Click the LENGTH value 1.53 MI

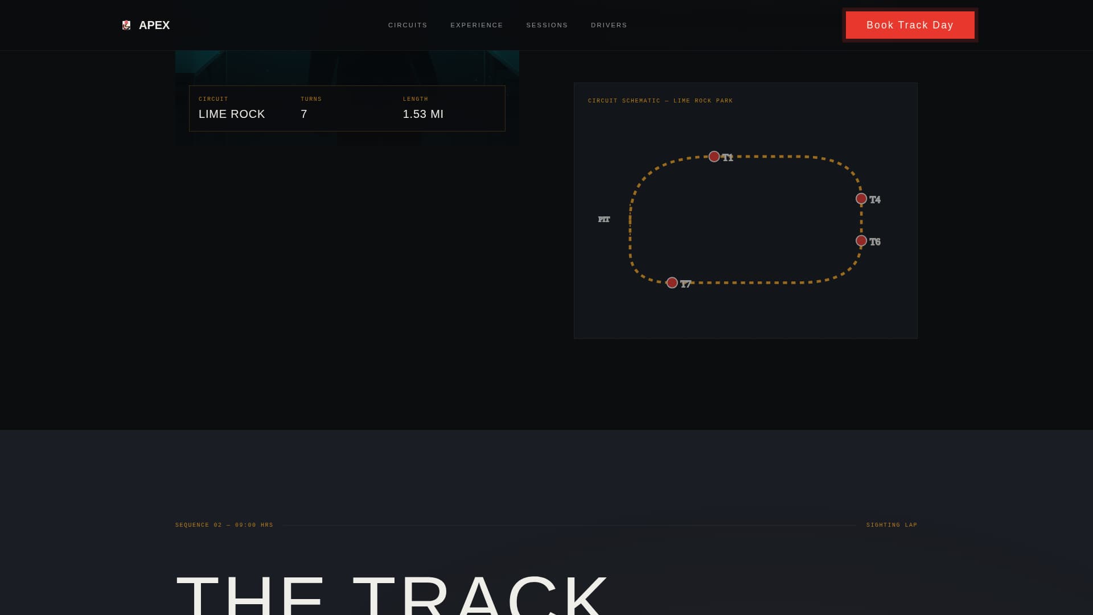point(423,114)
